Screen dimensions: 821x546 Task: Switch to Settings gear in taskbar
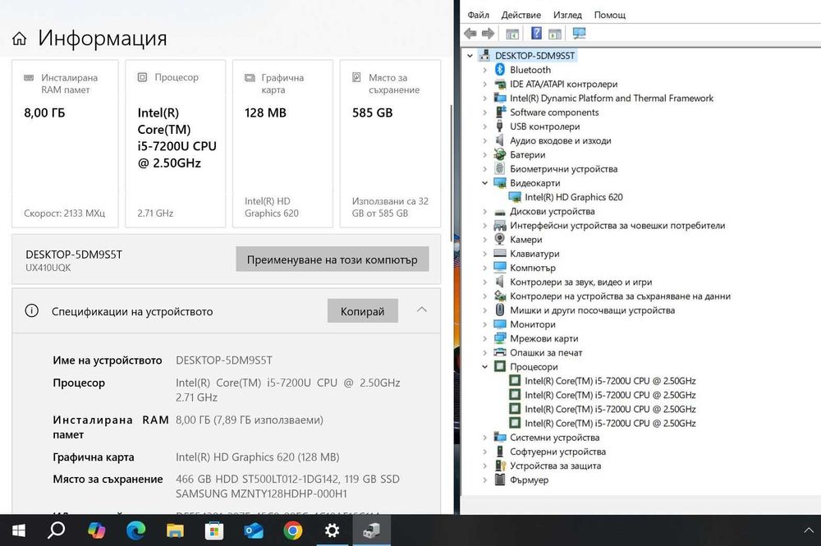pos(332,531)
